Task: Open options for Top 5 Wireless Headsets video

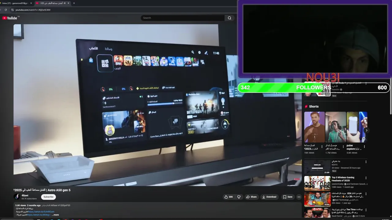Action: tap(366, 178)
